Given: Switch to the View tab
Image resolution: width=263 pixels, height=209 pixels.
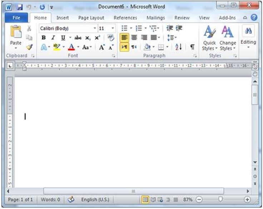Looking at the screenshot, I should 204,18.
